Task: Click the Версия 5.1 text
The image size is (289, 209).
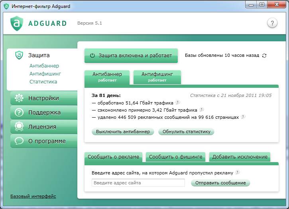Action: [90, 23]
